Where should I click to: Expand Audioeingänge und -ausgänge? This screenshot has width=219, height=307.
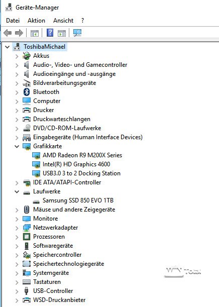tap(17, 74)
